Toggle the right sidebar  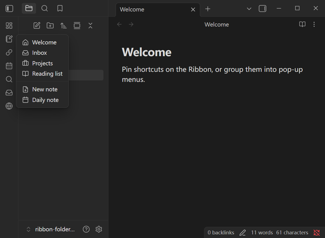pyautogui.click(x=262, y=9)
